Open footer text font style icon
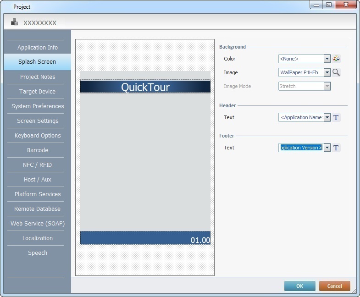This screenshot has width=360, height=297. (336, 148)
